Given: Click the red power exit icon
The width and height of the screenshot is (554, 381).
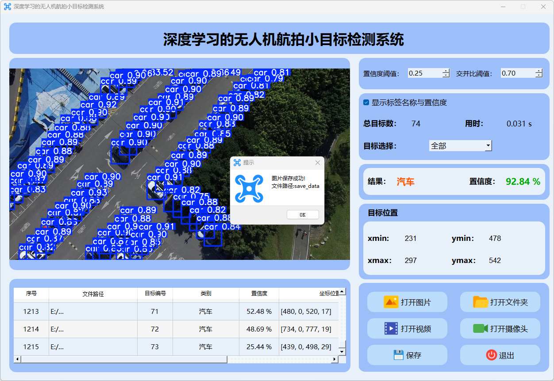Looking at the screenshot, I should (x=491, y=355).
